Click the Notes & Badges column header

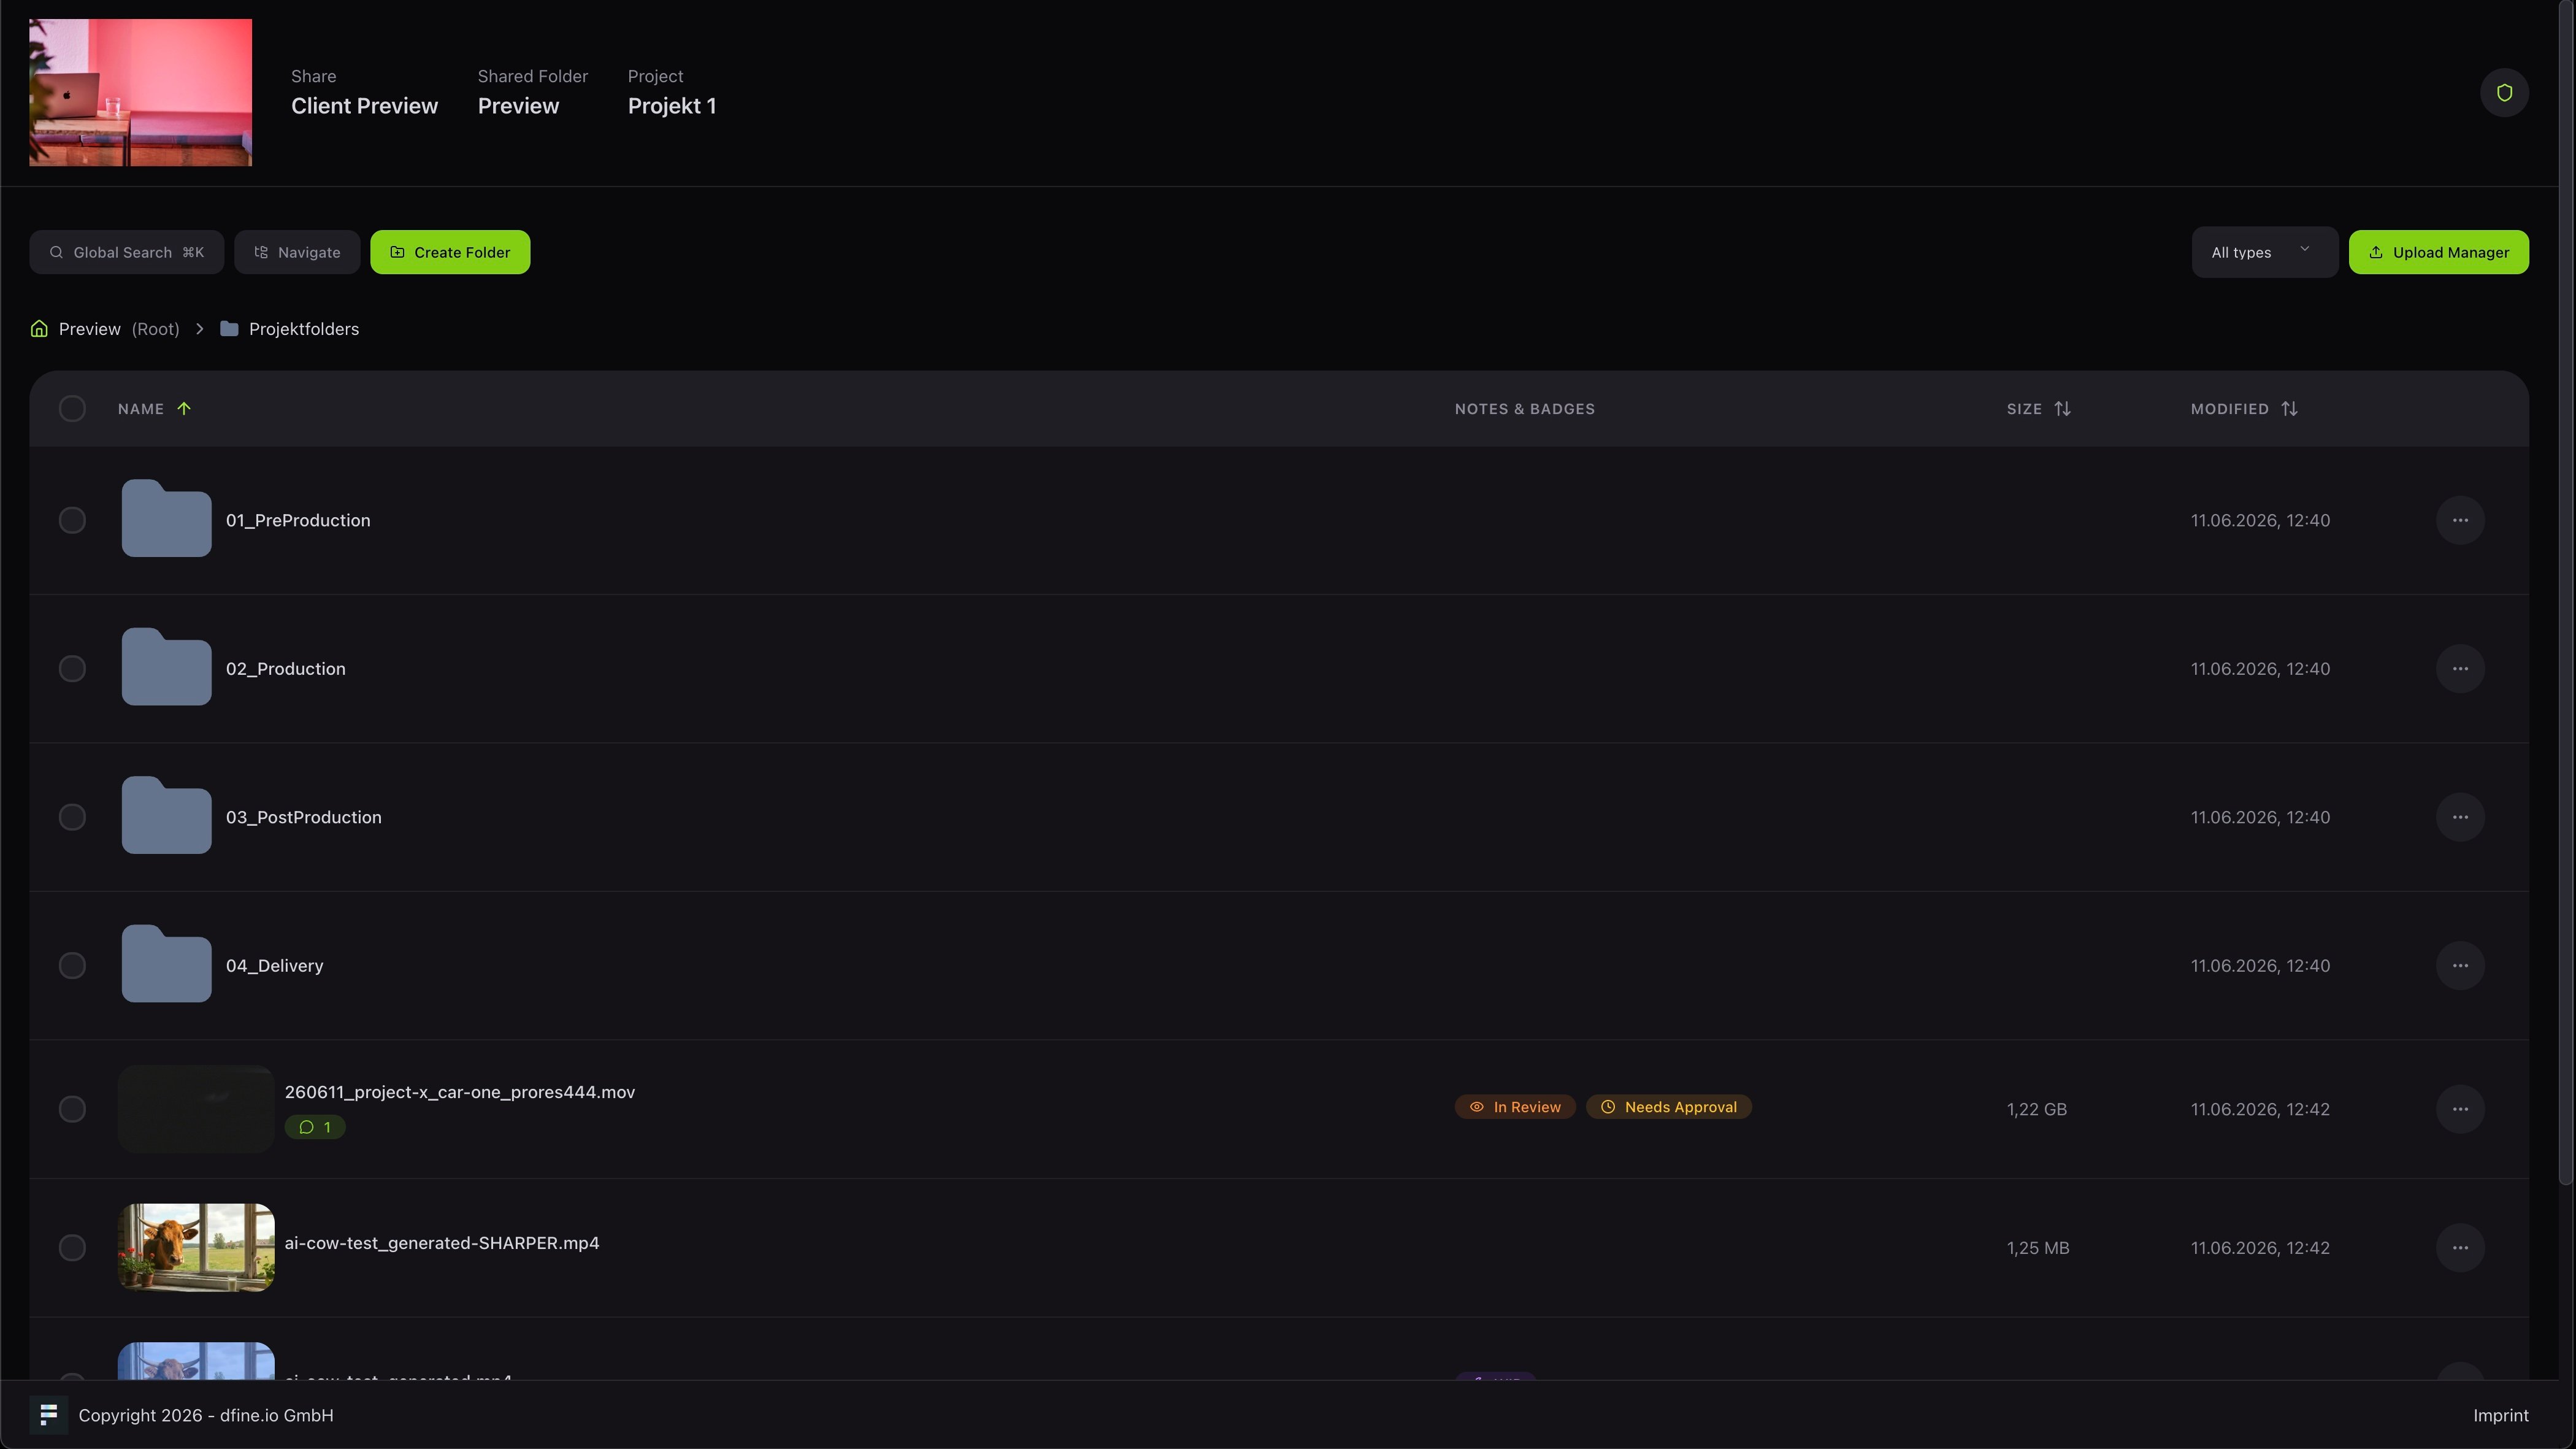coord(1524,409)
